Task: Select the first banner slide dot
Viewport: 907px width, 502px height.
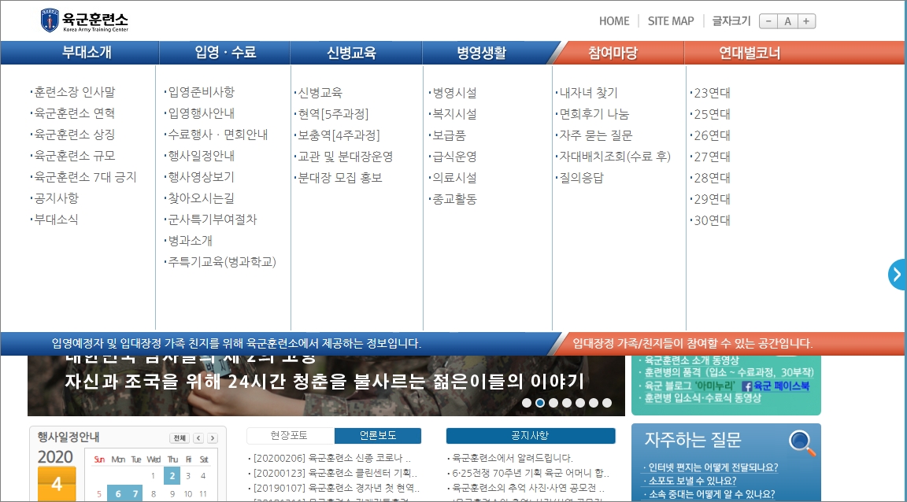Action: click(527, 403)
